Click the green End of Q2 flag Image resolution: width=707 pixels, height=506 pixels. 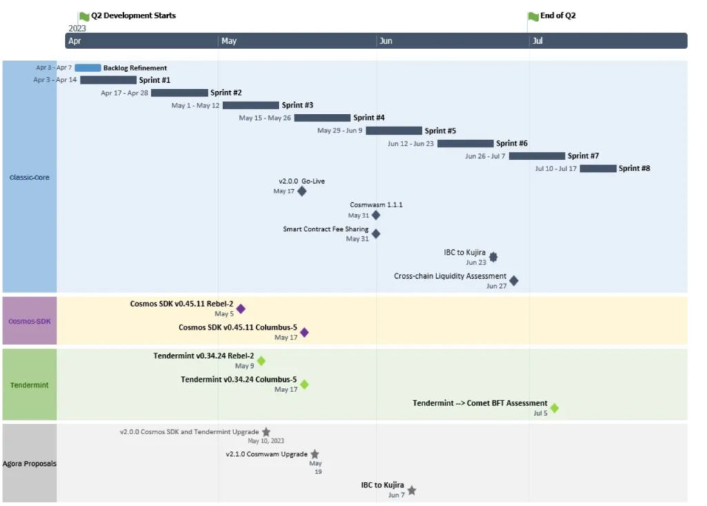pos(533,16)
